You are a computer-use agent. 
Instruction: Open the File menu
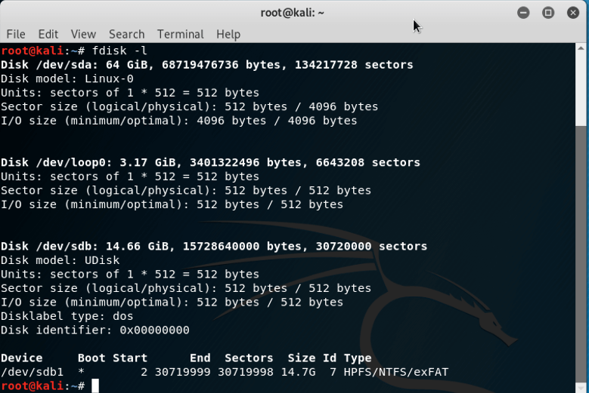coord(16,34)
